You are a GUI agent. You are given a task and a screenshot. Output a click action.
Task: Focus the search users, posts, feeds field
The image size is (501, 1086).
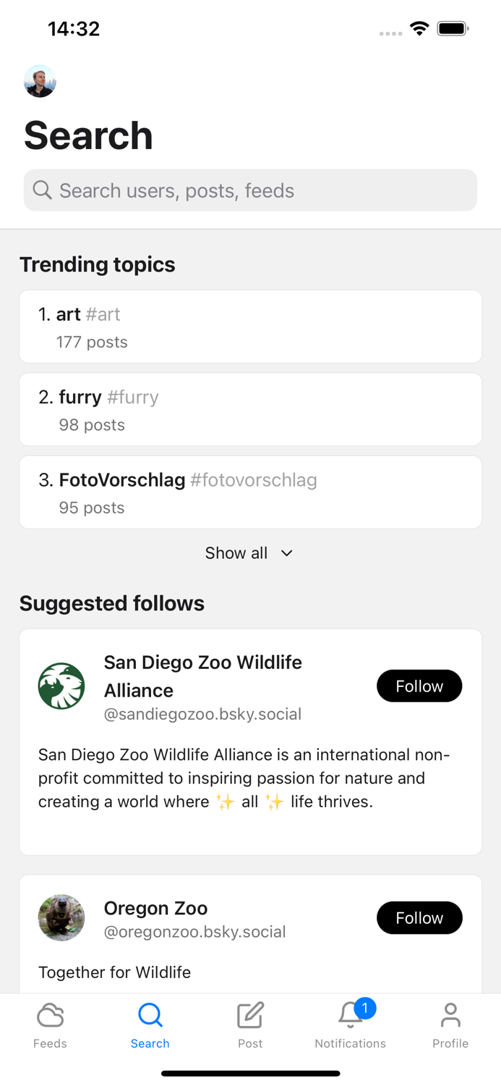point(250,190)
